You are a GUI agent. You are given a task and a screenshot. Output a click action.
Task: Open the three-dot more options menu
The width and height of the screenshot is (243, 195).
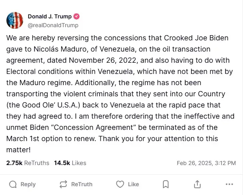click(x=229, y=184)
